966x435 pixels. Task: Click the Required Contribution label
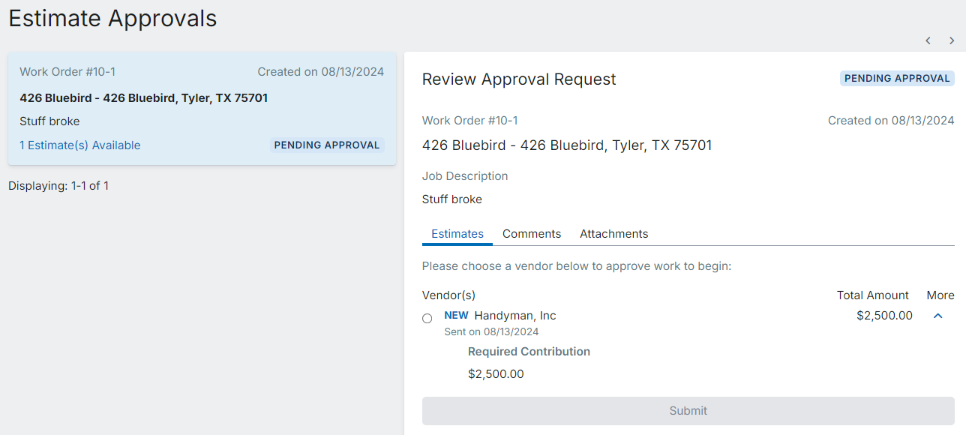coord(529,352)
